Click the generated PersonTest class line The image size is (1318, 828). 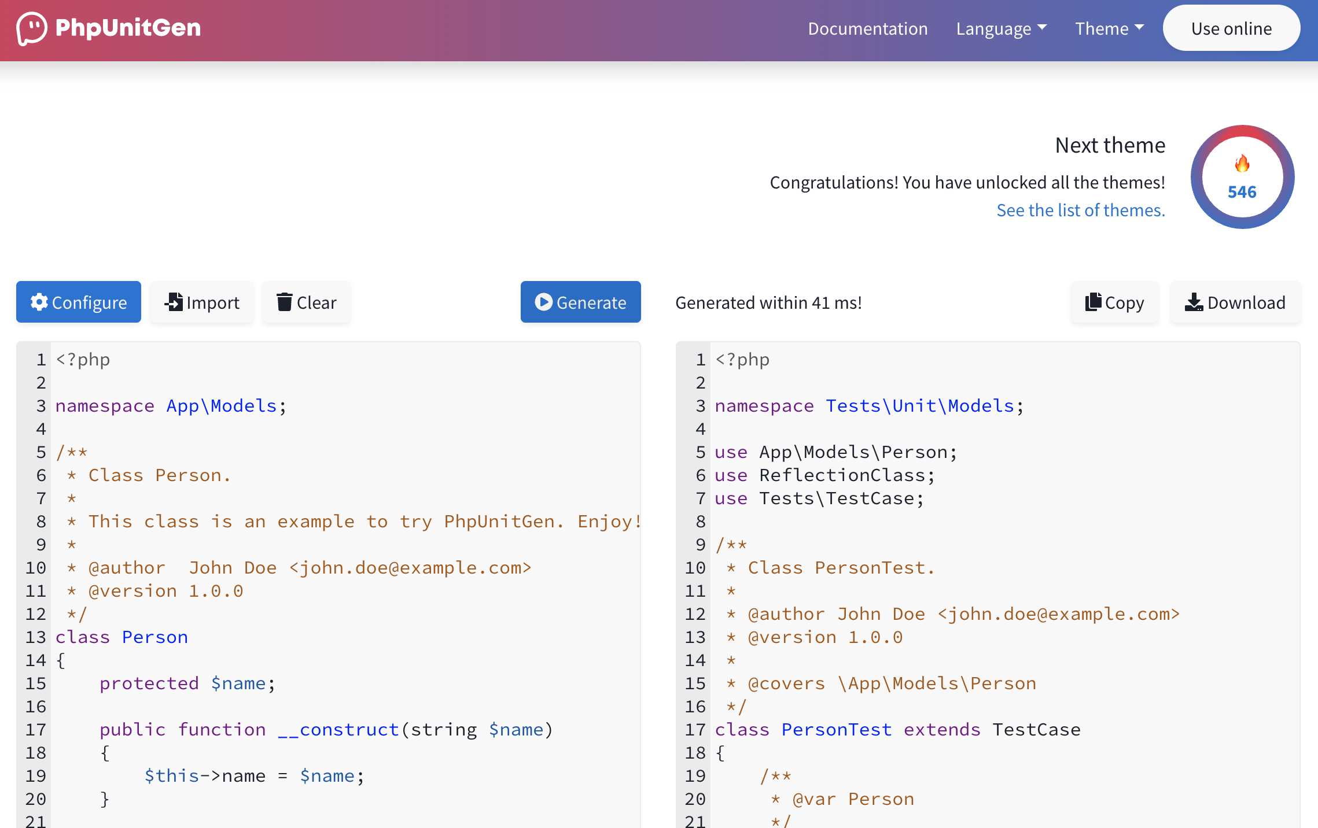pos(897,730)
